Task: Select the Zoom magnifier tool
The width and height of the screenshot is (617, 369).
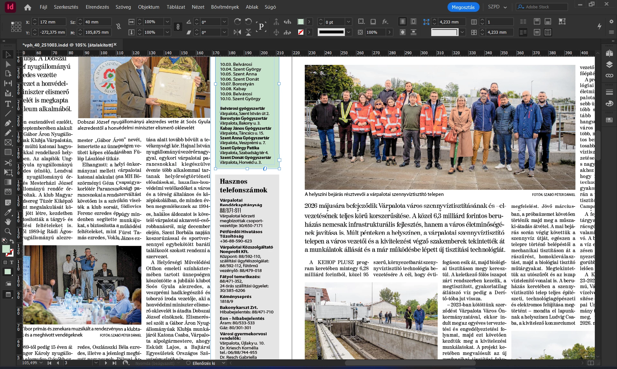Action: 8,231
